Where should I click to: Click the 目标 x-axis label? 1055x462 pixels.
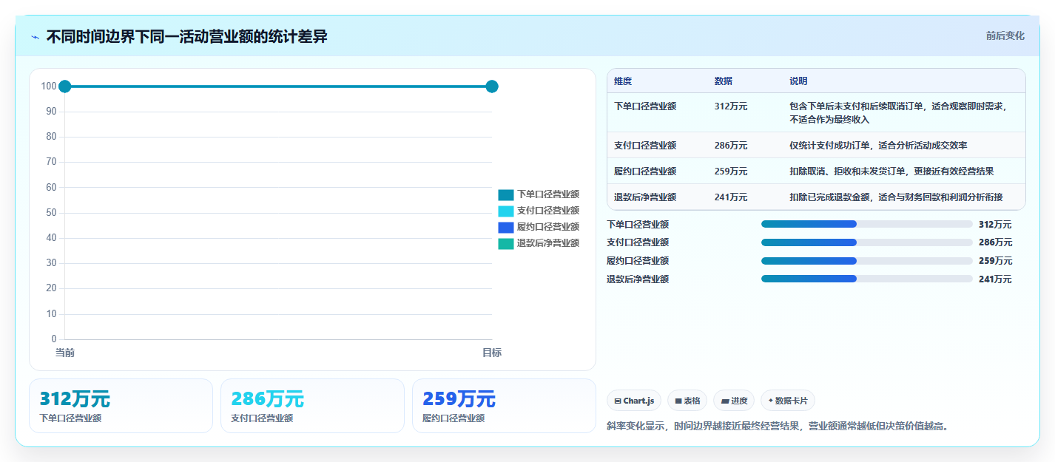point(492,353)
